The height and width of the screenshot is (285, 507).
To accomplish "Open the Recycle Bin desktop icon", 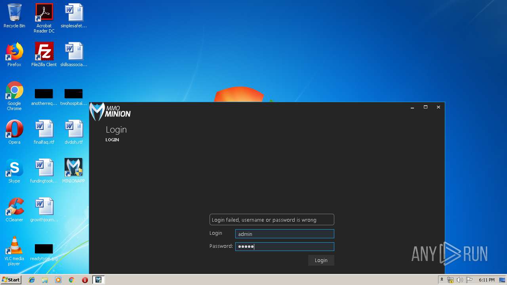I will click(14, 16).
